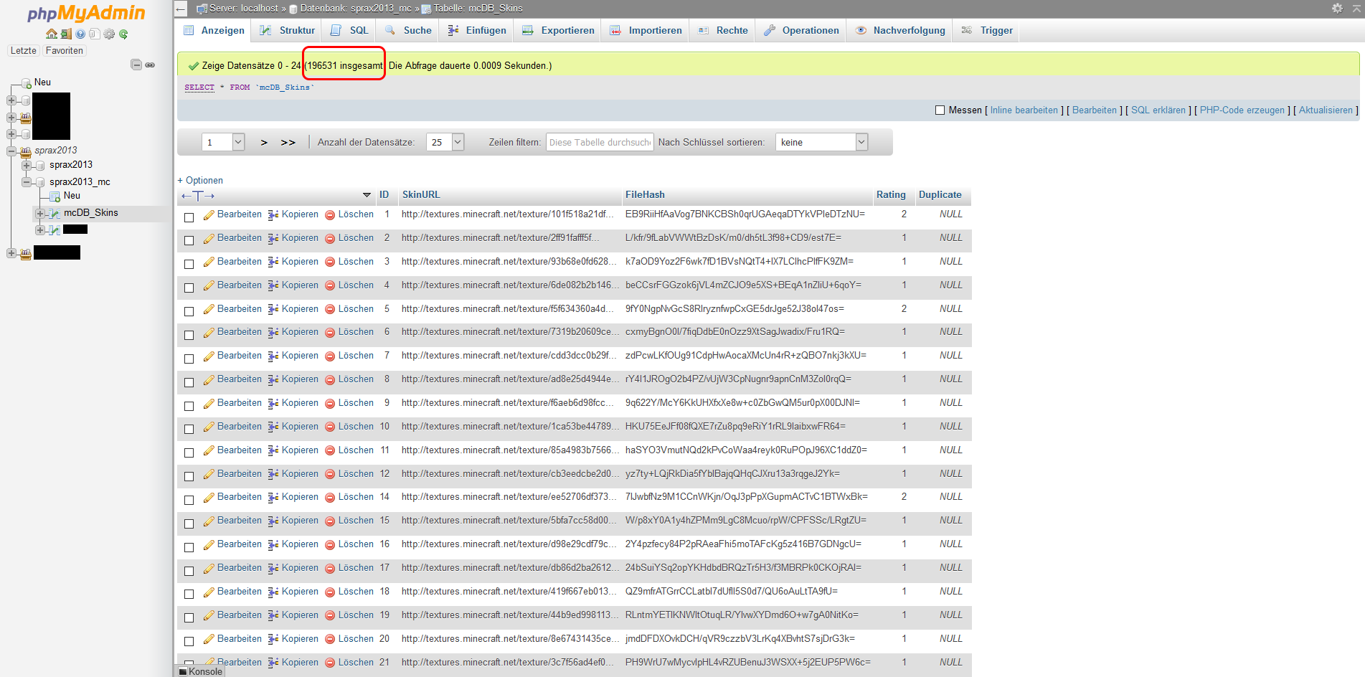Click the Aktualisieren link
The image size is (1365, 677).
click(x=1326, y=110)
